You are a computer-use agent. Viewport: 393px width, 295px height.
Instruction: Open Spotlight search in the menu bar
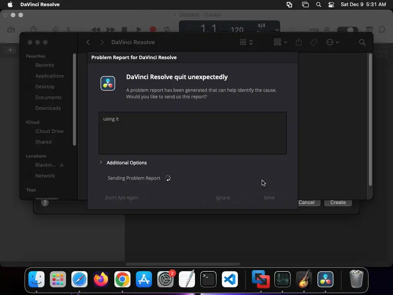pos(318,5)
